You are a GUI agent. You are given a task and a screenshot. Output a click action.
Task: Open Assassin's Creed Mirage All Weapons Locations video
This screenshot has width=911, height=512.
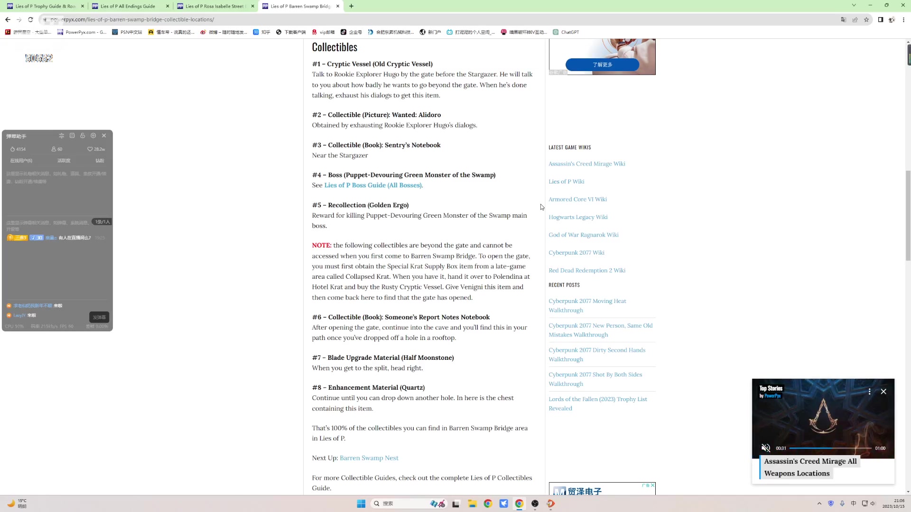pos(810,467)
